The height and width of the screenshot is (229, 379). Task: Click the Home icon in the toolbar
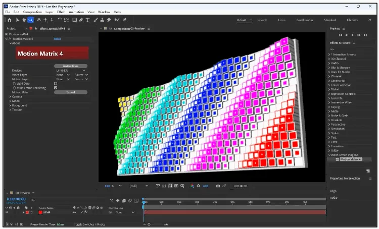pos(10,20)
